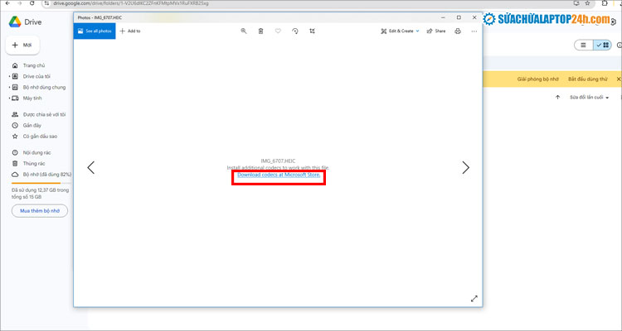This screenshot has width=622, height=331.
Task: Click the print icon in Photos
Action: (x=458, y=31)
